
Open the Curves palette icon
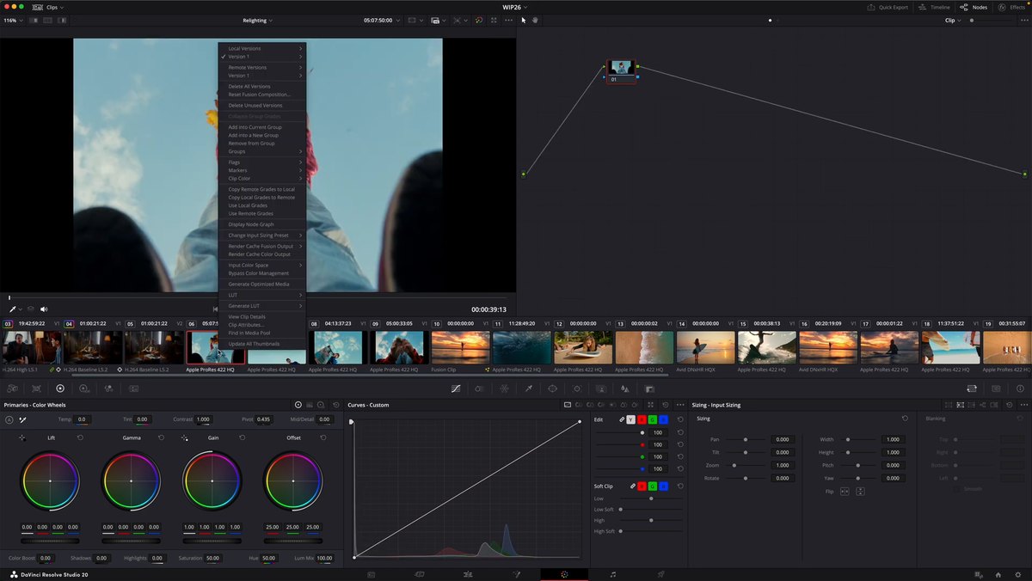[456, 388]
